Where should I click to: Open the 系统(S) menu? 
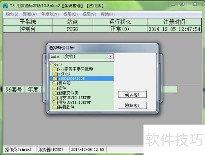(11, 14)
